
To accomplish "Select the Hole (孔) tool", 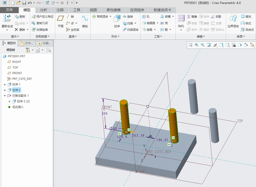I will (x=146, y=17).
